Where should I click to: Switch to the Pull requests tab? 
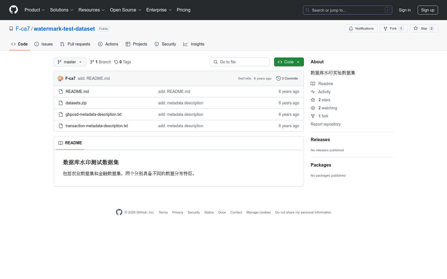pyautogui.click(x=75, y=44)
